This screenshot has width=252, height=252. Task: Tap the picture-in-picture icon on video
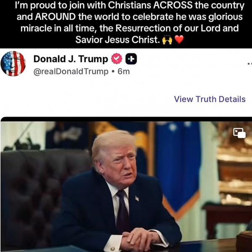[239, 133]
